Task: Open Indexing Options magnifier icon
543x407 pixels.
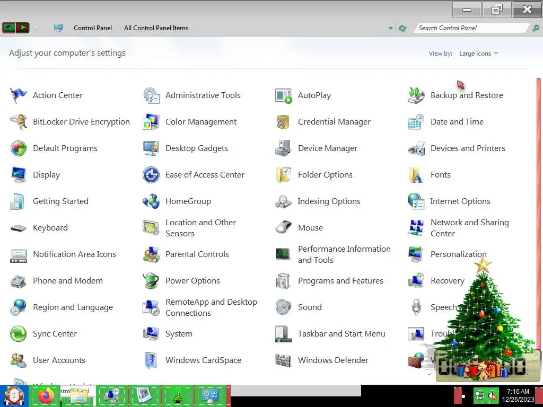Action: [x=284, y=201]
